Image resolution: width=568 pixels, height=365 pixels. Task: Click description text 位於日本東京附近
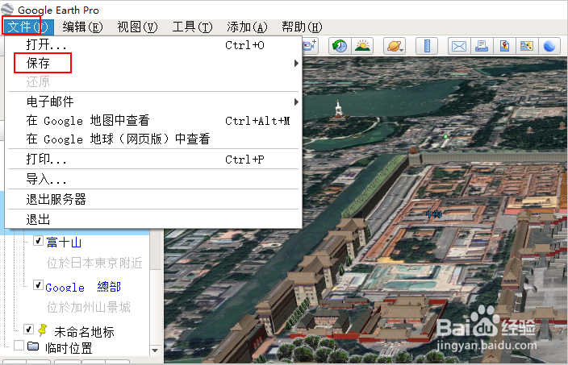[94, 263]
